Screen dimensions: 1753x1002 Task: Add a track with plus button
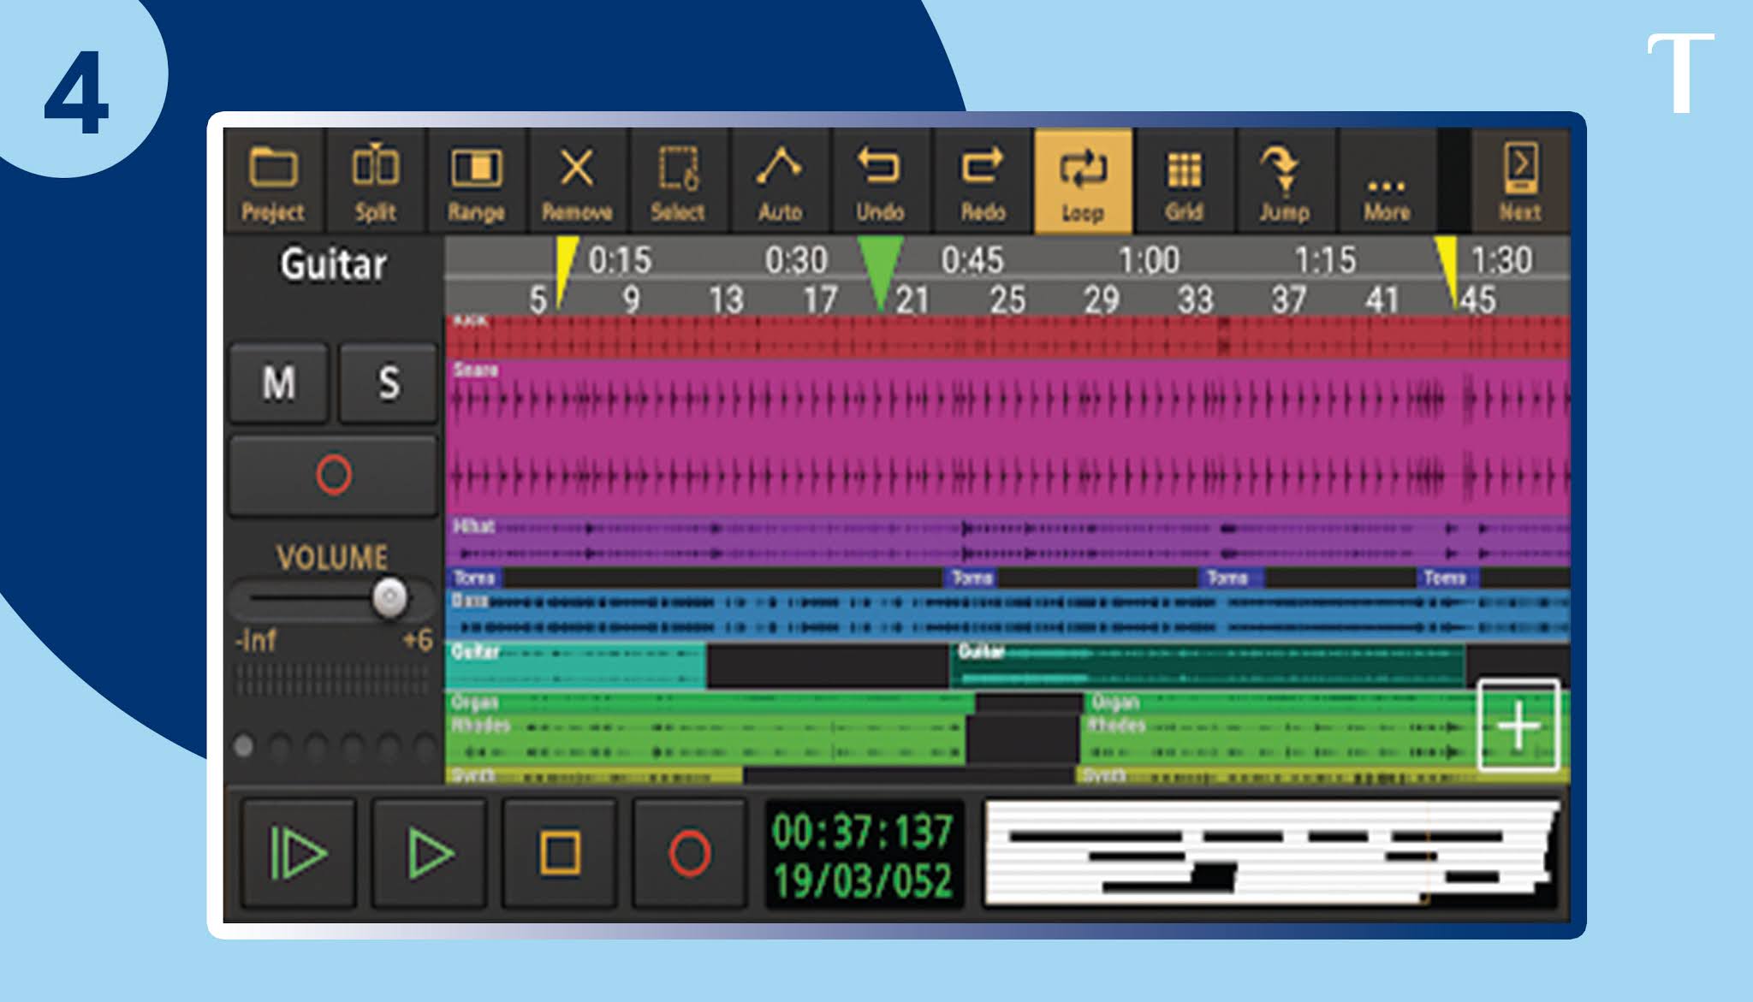(x=1518, y=726)
